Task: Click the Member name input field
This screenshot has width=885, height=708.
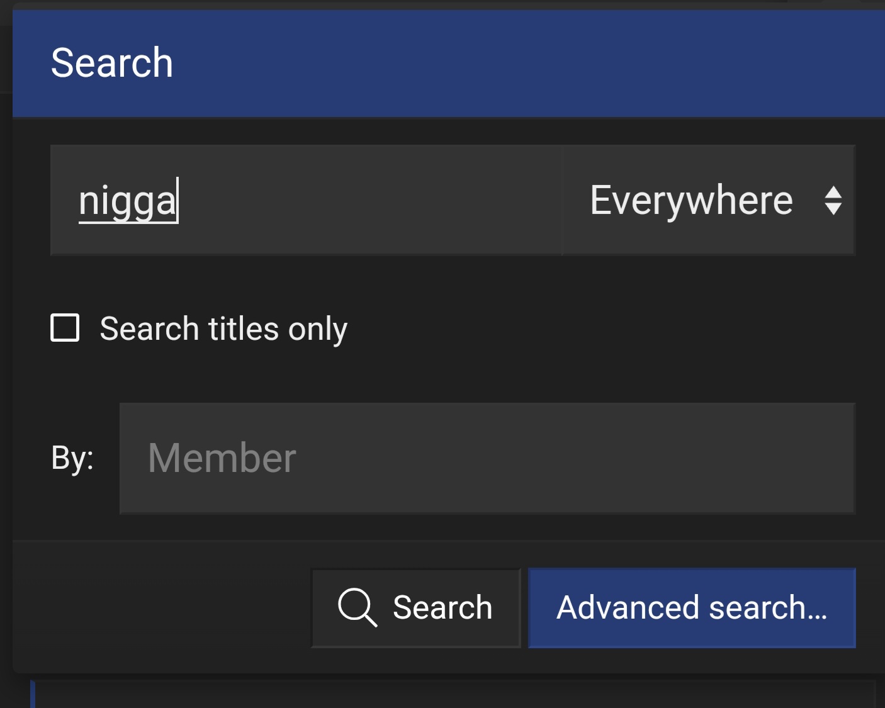Action: [x=487, y=458]
